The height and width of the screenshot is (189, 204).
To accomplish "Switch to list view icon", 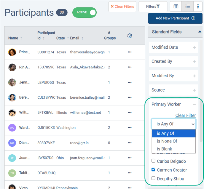I will coord(187,7).
